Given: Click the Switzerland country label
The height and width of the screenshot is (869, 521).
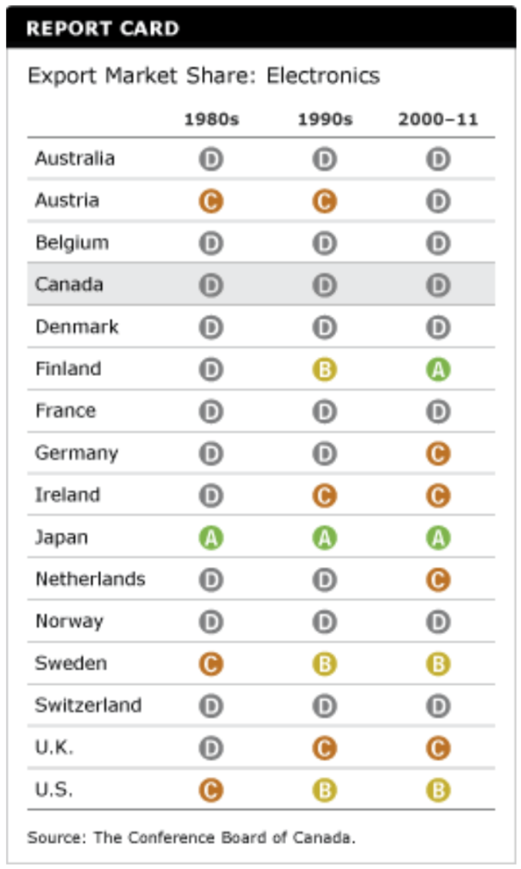Looking at the screenshot, I should pyautogui.click(x=87, y=705).
